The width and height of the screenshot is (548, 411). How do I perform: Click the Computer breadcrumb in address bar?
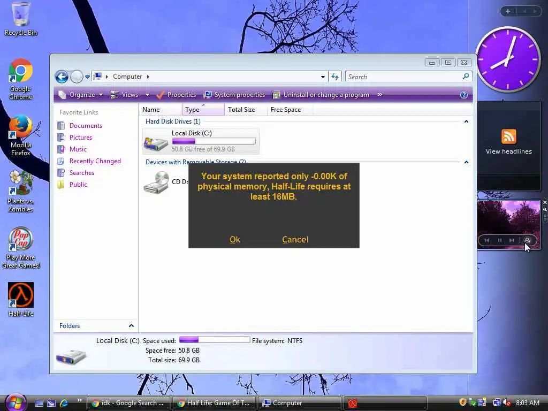tap(127, 77)
